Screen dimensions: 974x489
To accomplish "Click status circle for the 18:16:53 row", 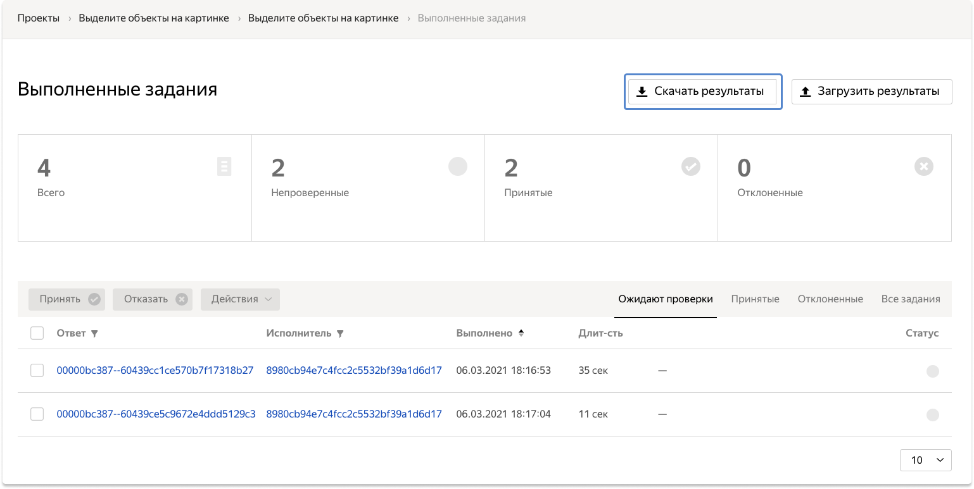I will tap(933, 371).
